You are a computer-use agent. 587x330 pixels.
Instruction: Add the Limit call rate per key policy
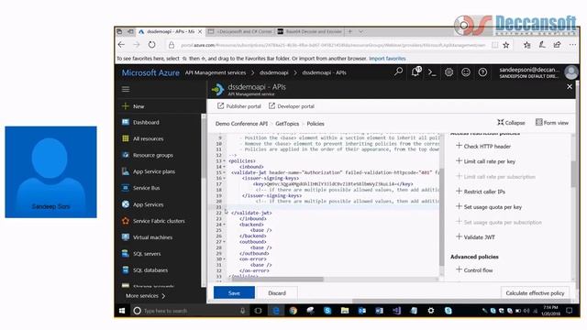pos(485,161)
